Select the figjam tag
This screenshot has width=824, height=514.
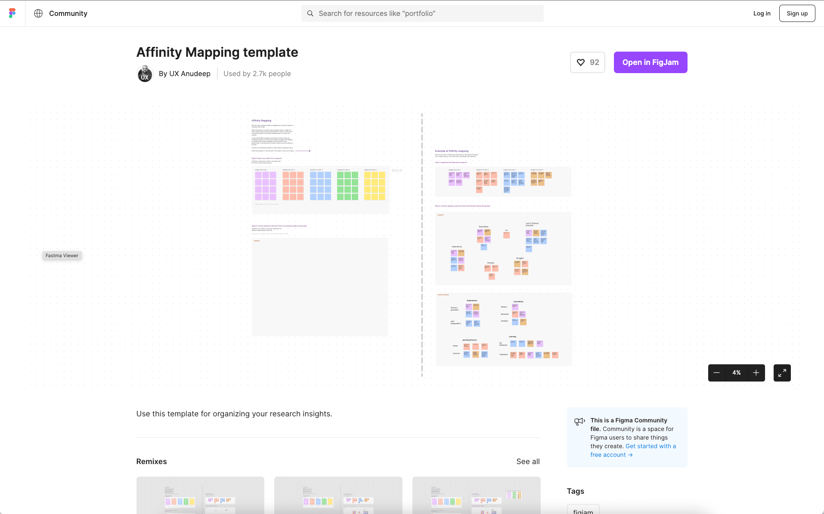pyautogui.click(x=583, y=510)
